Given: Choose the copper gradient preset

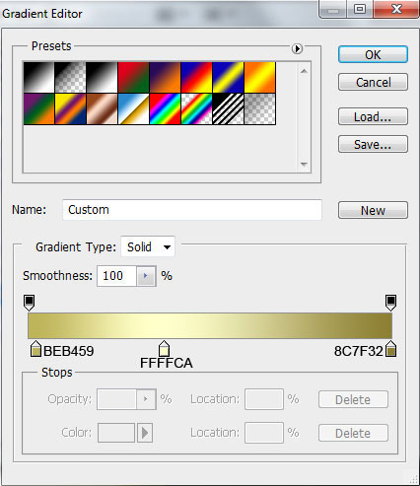Looking at the screenshot, I should (x=102, y=109).
